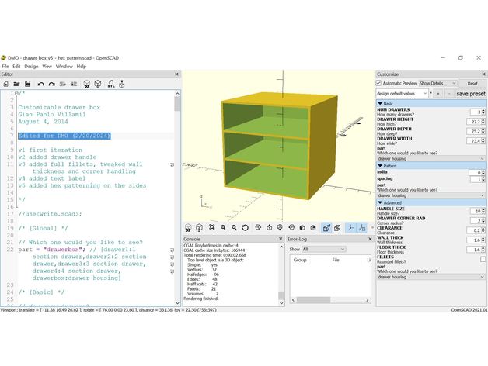Click the Render icon in editor toolbar
This screenshot has height=366, width=488.
pos(99,83)
